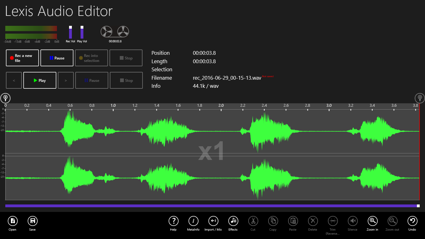
Task: Click the Pause button in recording row
Action: point(57,58)
